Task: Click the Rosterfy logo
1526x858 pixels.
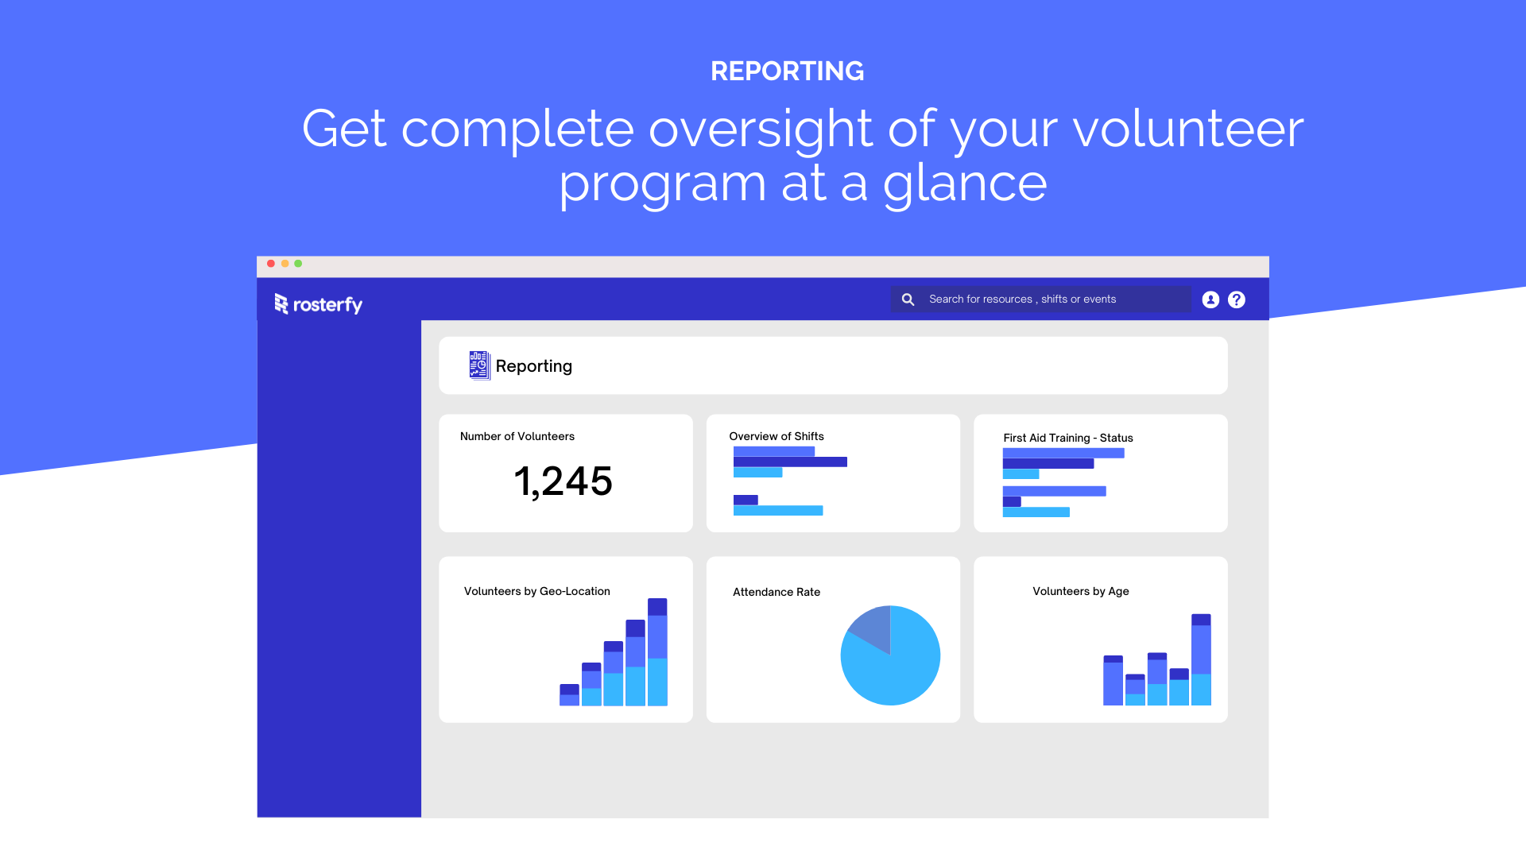Action: pos(318,304)
